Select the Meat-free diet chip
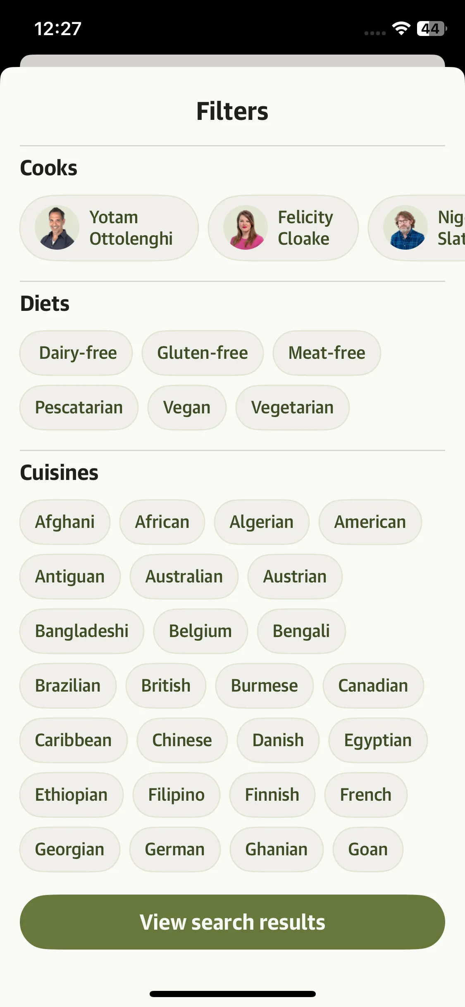This screenshot has width=465, height=1007. click(327, 353)
